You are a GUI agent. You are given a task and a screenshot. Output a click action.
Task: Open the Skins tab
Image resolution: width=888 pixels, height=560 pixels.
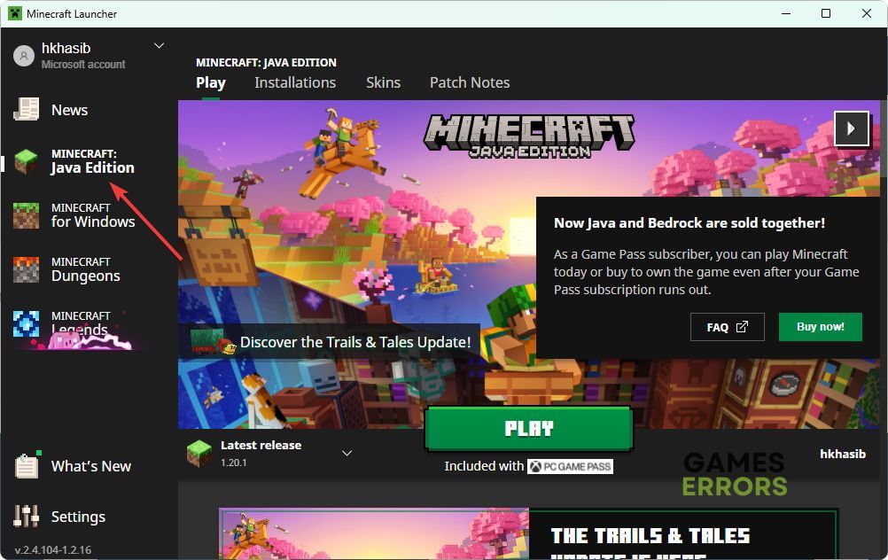tap(383, 82)
